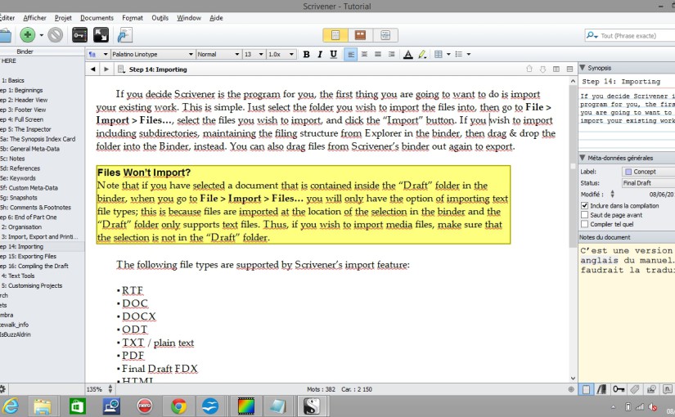
Task: Open the Status Final Draft dropdown
Action: (648, 183)
